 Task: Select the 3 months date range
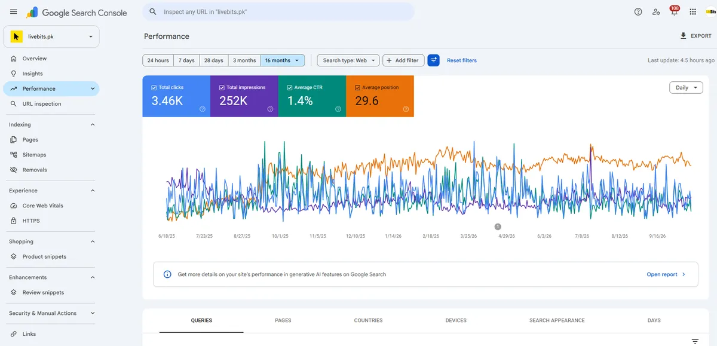pos(244,60)
